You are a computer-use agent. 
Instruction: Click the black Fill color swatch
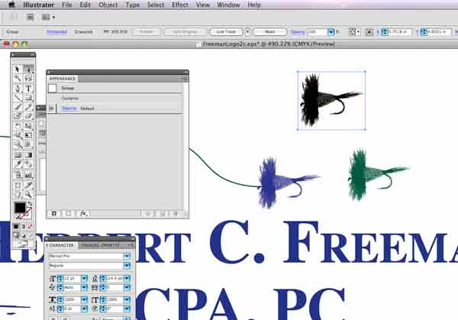20,208
